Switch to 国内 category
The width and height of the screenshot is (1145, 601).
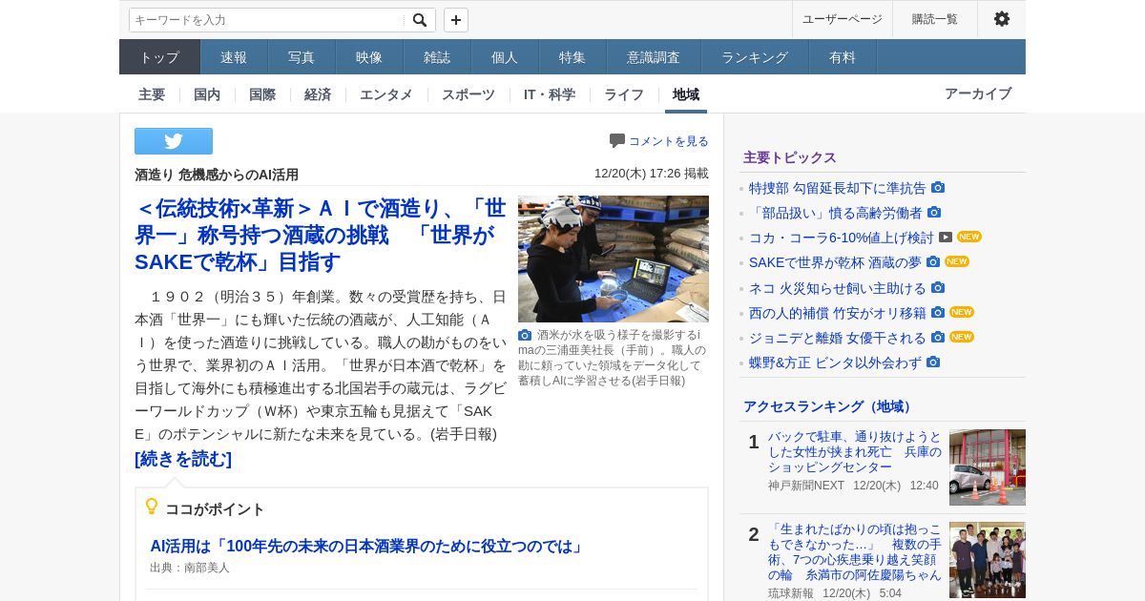tap(207, 94)
